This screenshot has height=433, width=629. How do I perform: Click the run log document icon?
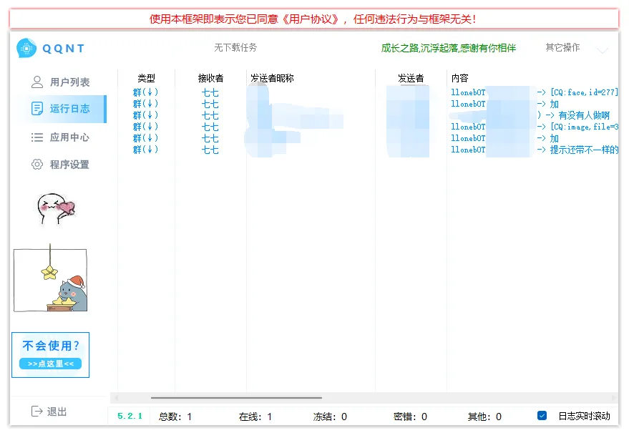pyautogui.click(x=37, y=109)
